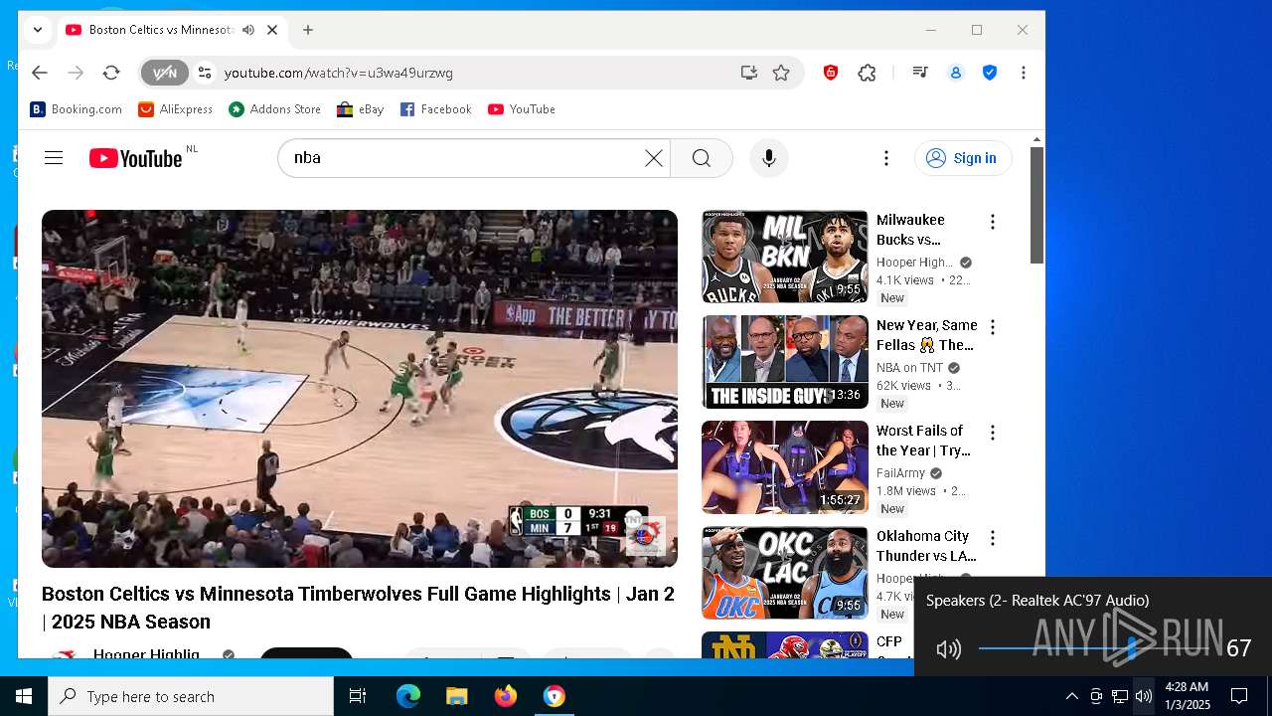Click the page scrollbar thumb

tap(1036, 205)
